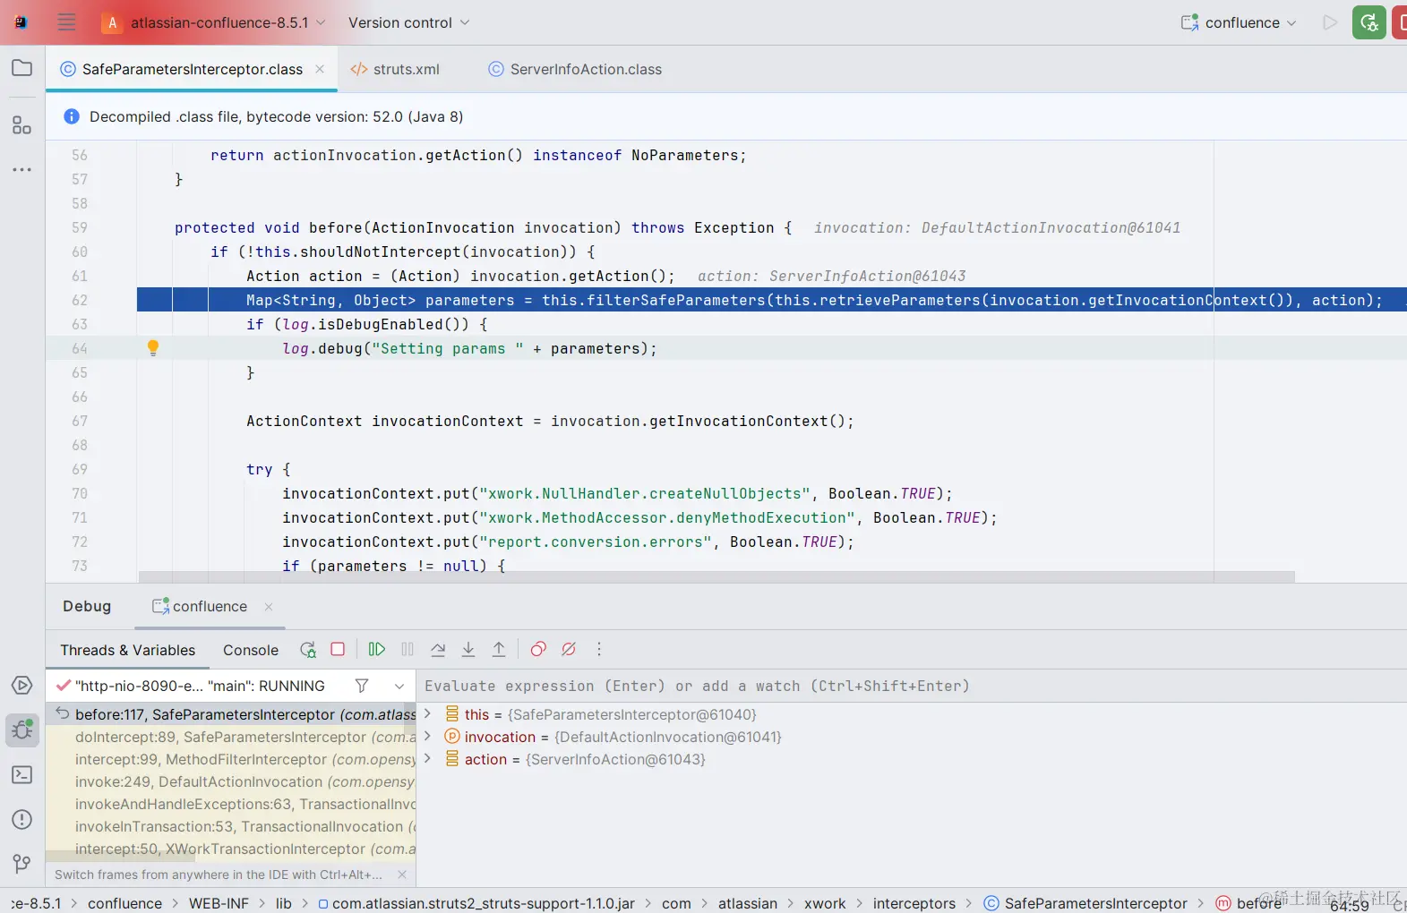Screen dimensions: 1407x913
Task: Click WEB-INF in the breadcrumb
Action: (x=219, y=903)
